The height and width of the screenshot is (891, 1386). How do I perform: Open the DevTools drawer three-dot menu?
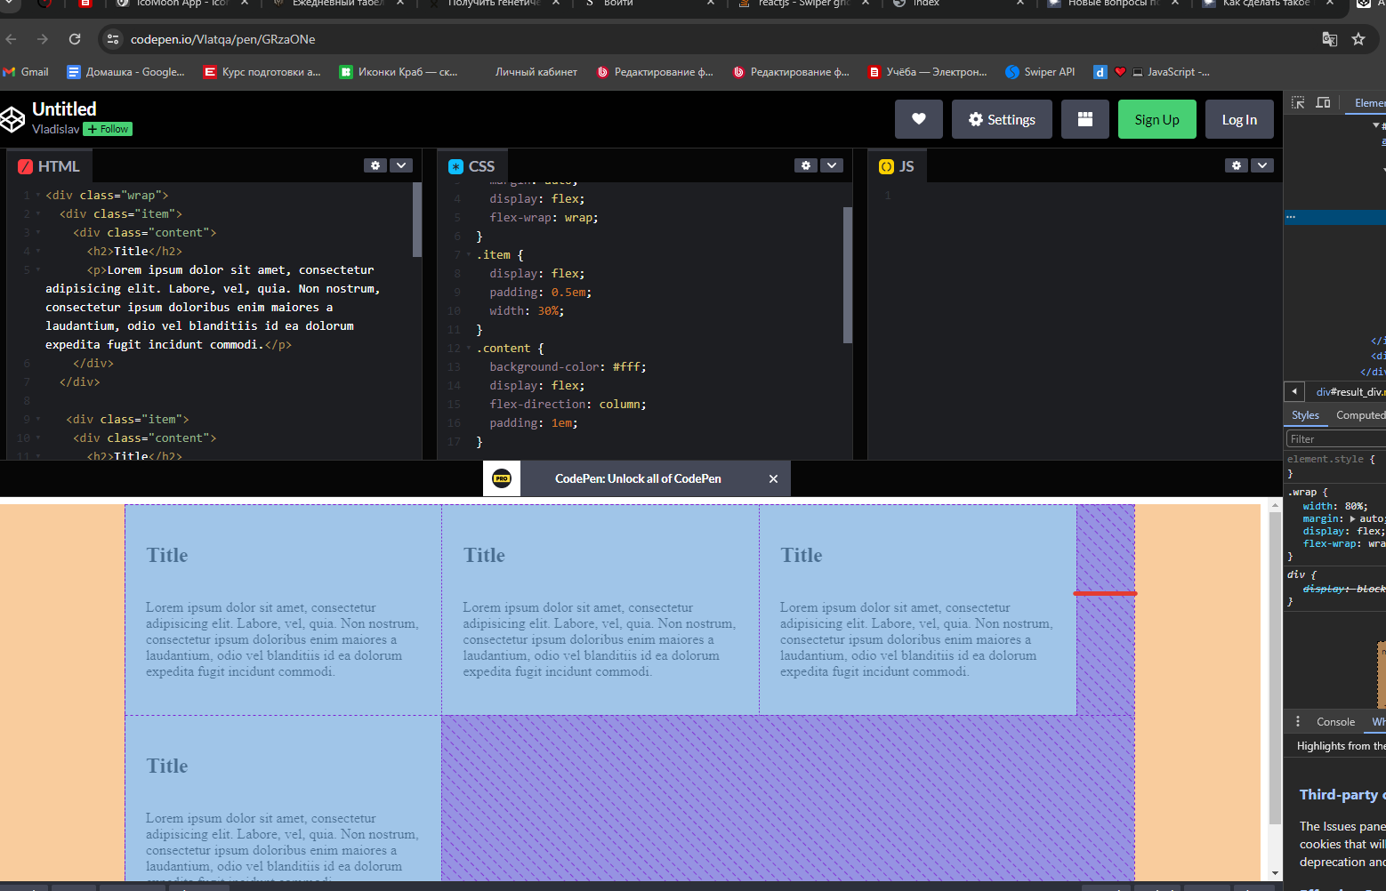[1298, 721]
